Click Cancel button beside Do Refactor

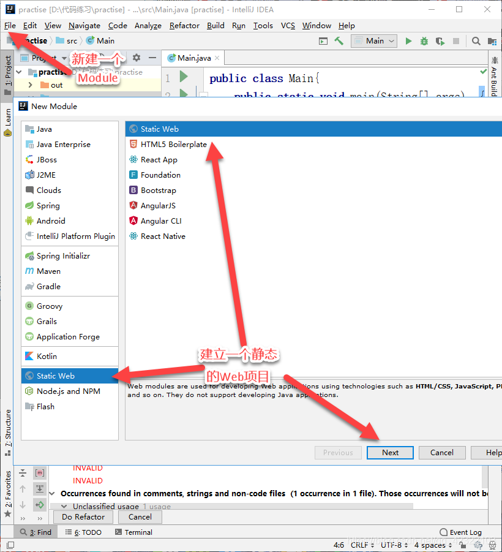pyautogui.click(x=140, y=517)
